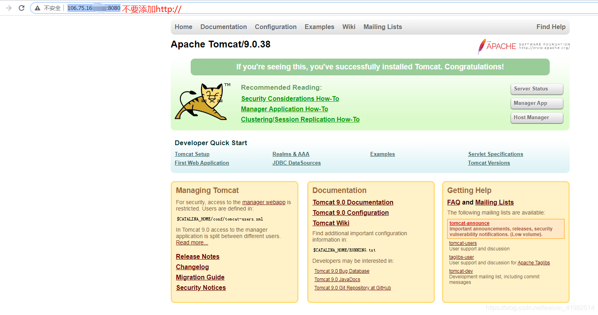The height and width of the screenshot is (315, 598).
Task: Open the Security Considerations How-To link
Action: tap(290, 98)
